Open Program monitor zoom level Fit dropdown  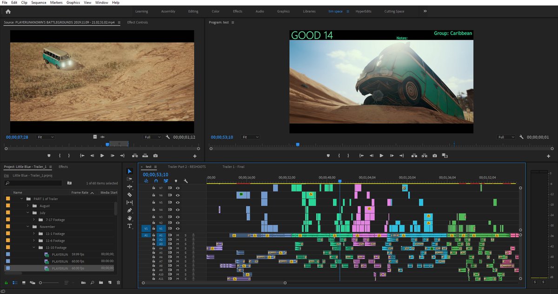tap(251, 137)
